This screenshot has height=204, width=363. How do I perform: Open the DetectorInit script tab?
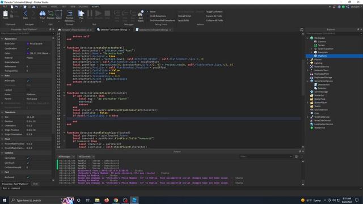[154, 30]
